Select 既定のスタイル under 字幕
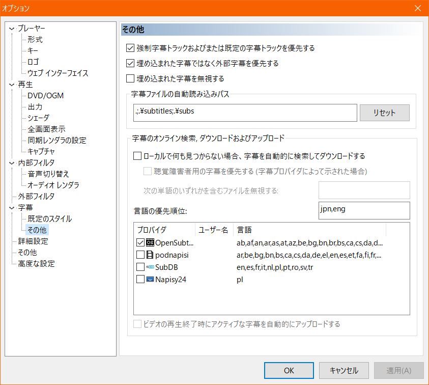The image size is (429, 385). (50, 219)
